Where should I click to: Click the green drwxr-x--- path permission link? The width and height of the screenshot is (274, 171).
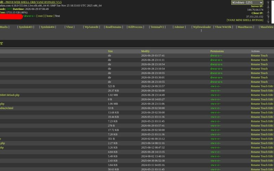[30, 16]
